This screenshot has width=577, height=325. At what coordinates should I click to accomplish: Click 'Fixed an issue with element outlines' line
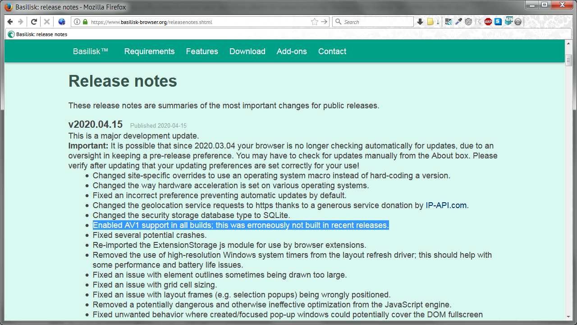[220, 275]
